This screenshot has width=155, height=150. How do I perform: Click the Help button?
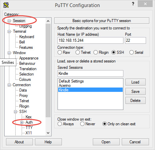coord(48,142)
